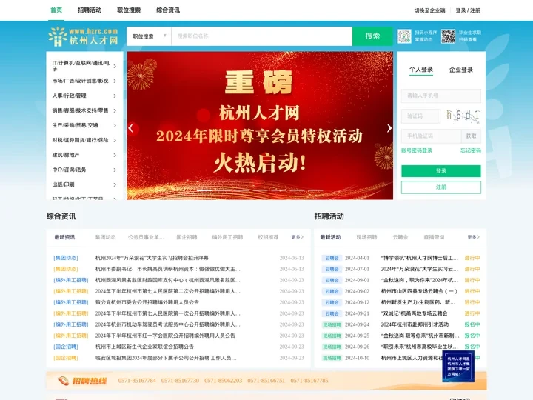Select 编外用工招聘 news tab

[x=227, y=237]
